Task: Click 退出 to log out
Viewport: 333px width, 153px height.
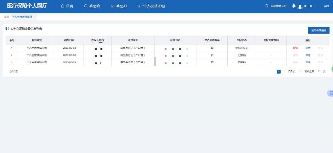Action: pyautogui.click(x=326, y=6)
